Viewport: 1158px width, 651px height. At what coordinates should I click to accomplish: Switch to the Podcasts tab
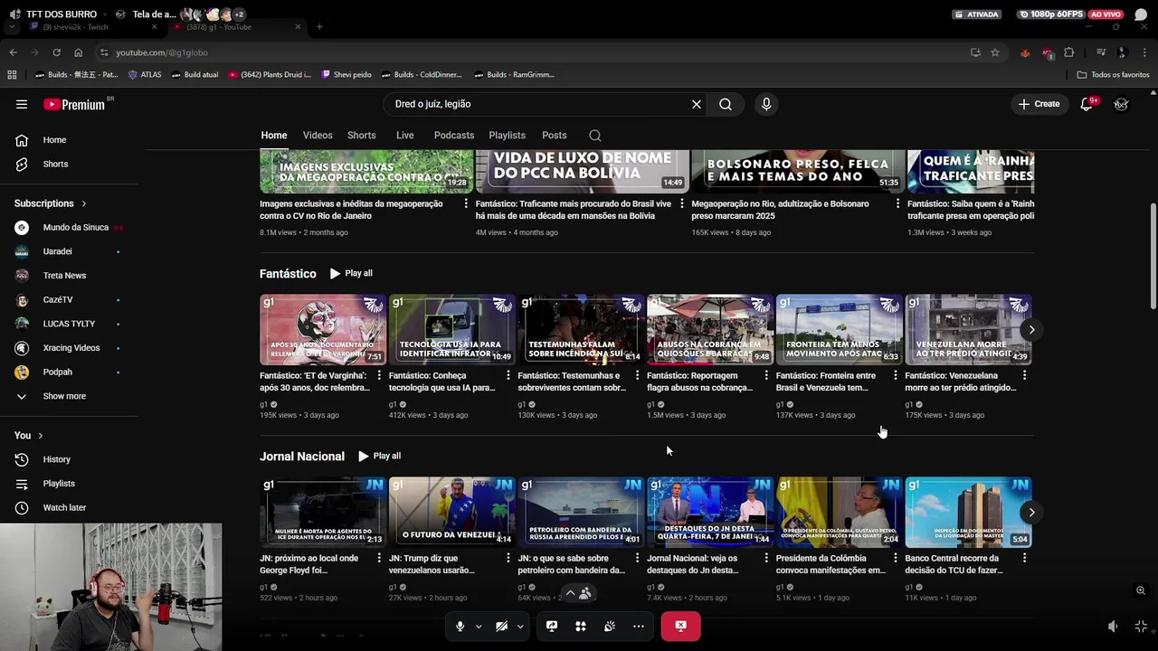point(454,136)
